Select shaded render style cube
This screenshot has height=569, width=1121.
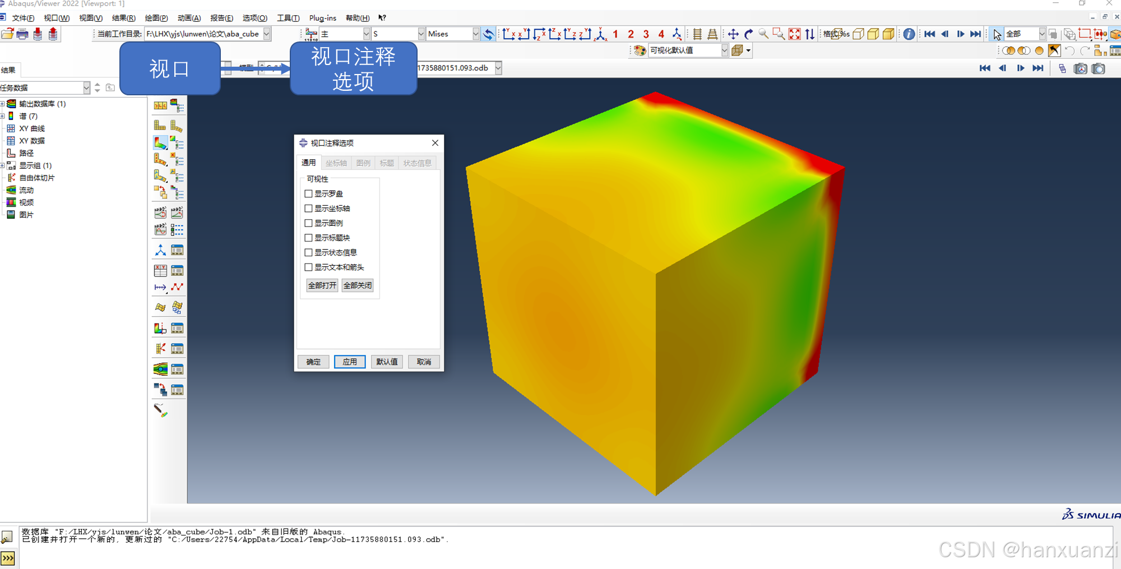tap(888, 34)
